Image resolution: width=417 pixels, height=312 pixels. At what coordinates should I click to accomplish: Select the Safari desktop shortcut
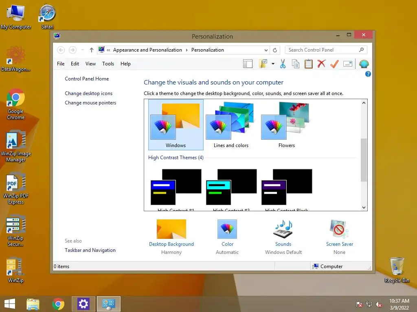coord(47,16)
